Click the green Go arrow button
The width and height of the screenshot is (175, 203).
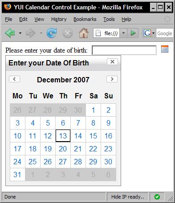tap(133, 33)
